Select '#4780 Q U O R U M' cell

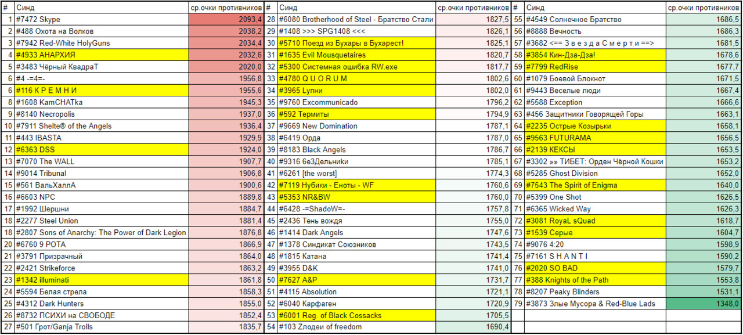coord(356,79)
